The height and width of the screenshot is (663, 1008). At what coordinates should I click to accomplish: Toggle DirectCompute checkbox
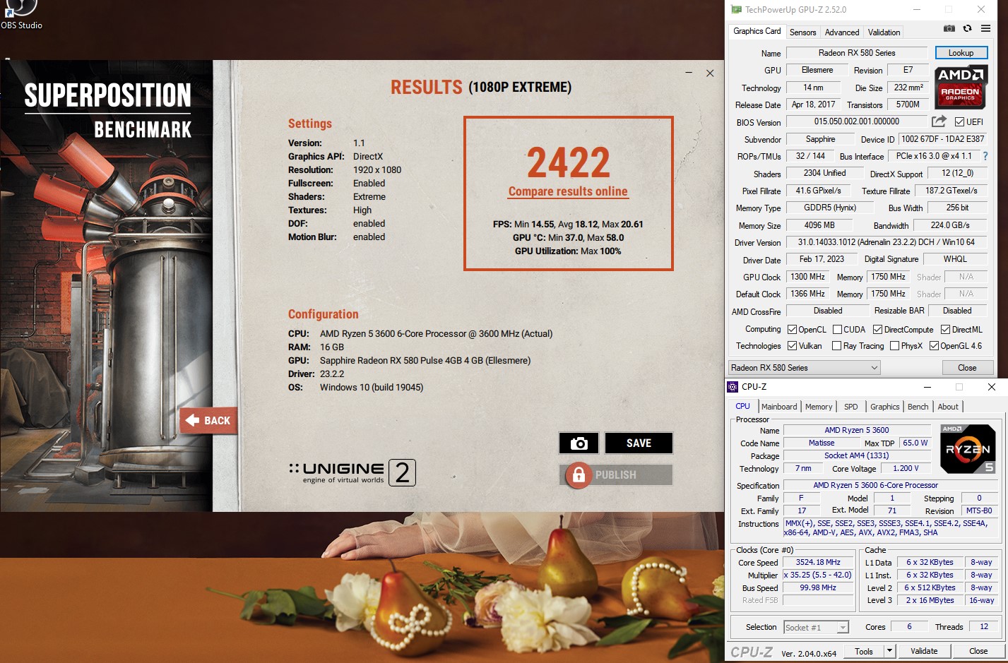pos(877,330)
